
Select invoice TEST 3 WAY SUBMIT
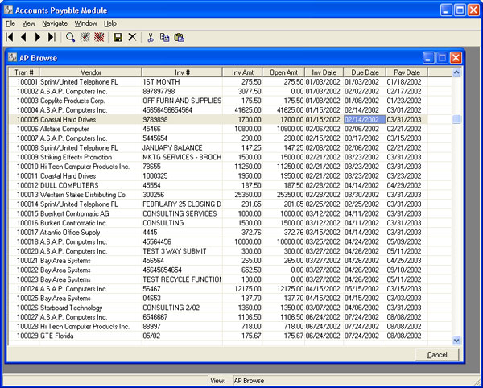point(175,251)
